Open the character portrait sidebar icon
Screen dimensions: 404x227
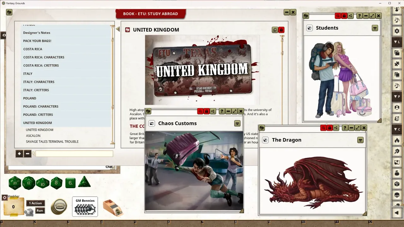[x=397, y=108]
